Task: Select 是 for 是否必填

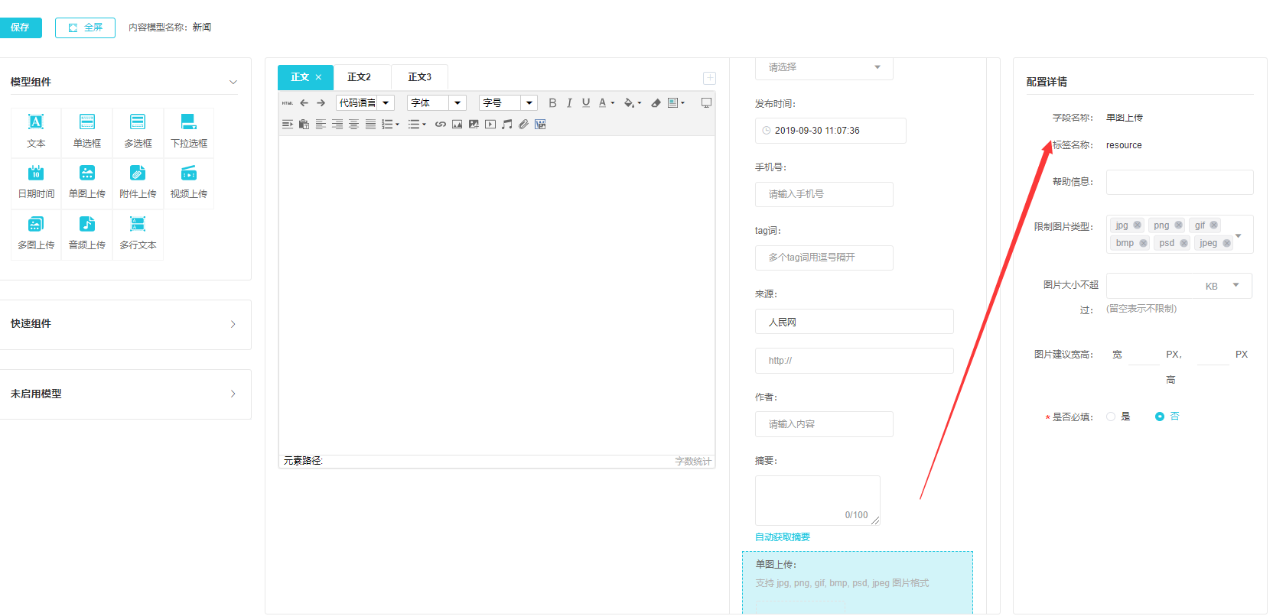Action: 1118,417
